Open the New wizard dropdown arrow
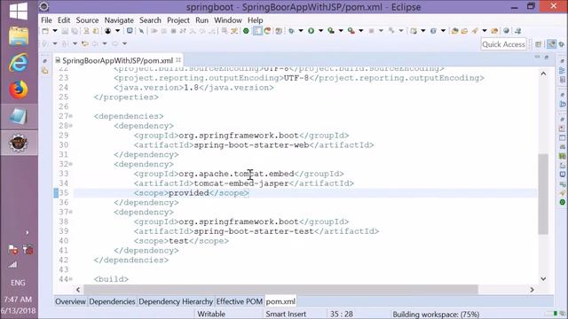This screenshot has height=319, width=568. [55, 31]
